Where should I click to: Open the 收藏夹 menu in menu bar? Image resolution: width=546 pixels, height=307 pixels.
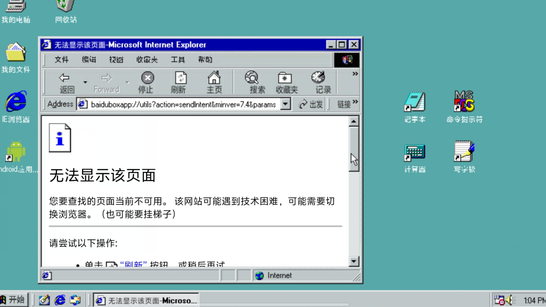click(x=147, y=60)
